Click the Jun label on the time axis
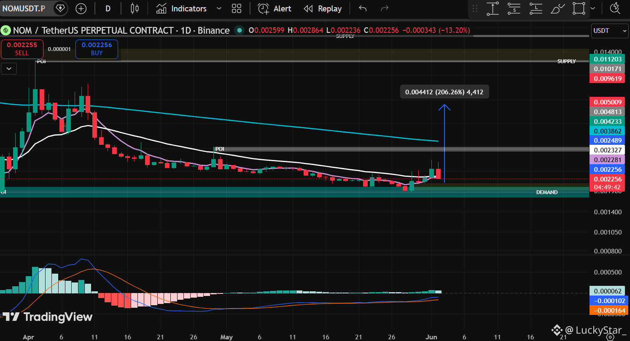 [x=431, y=337]
